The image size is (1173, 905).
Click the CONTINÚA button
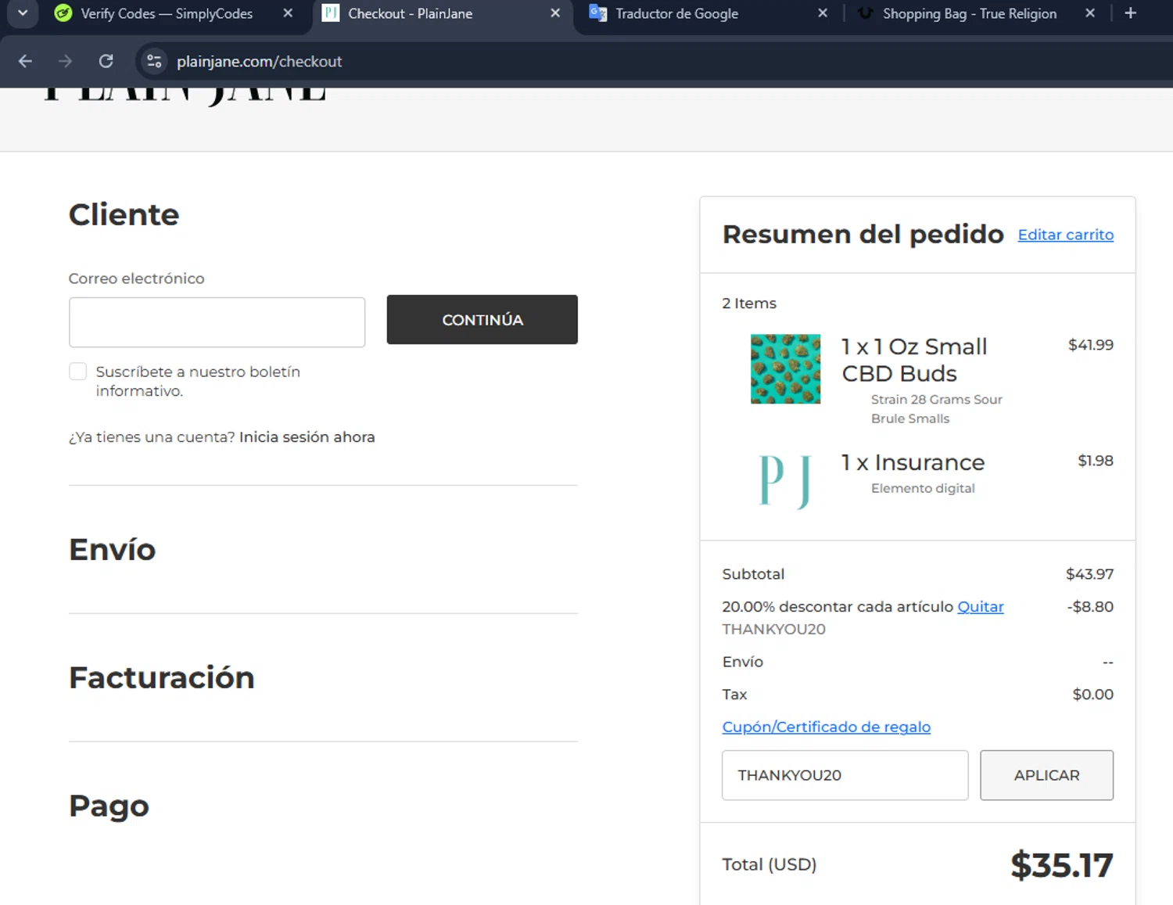482,319
